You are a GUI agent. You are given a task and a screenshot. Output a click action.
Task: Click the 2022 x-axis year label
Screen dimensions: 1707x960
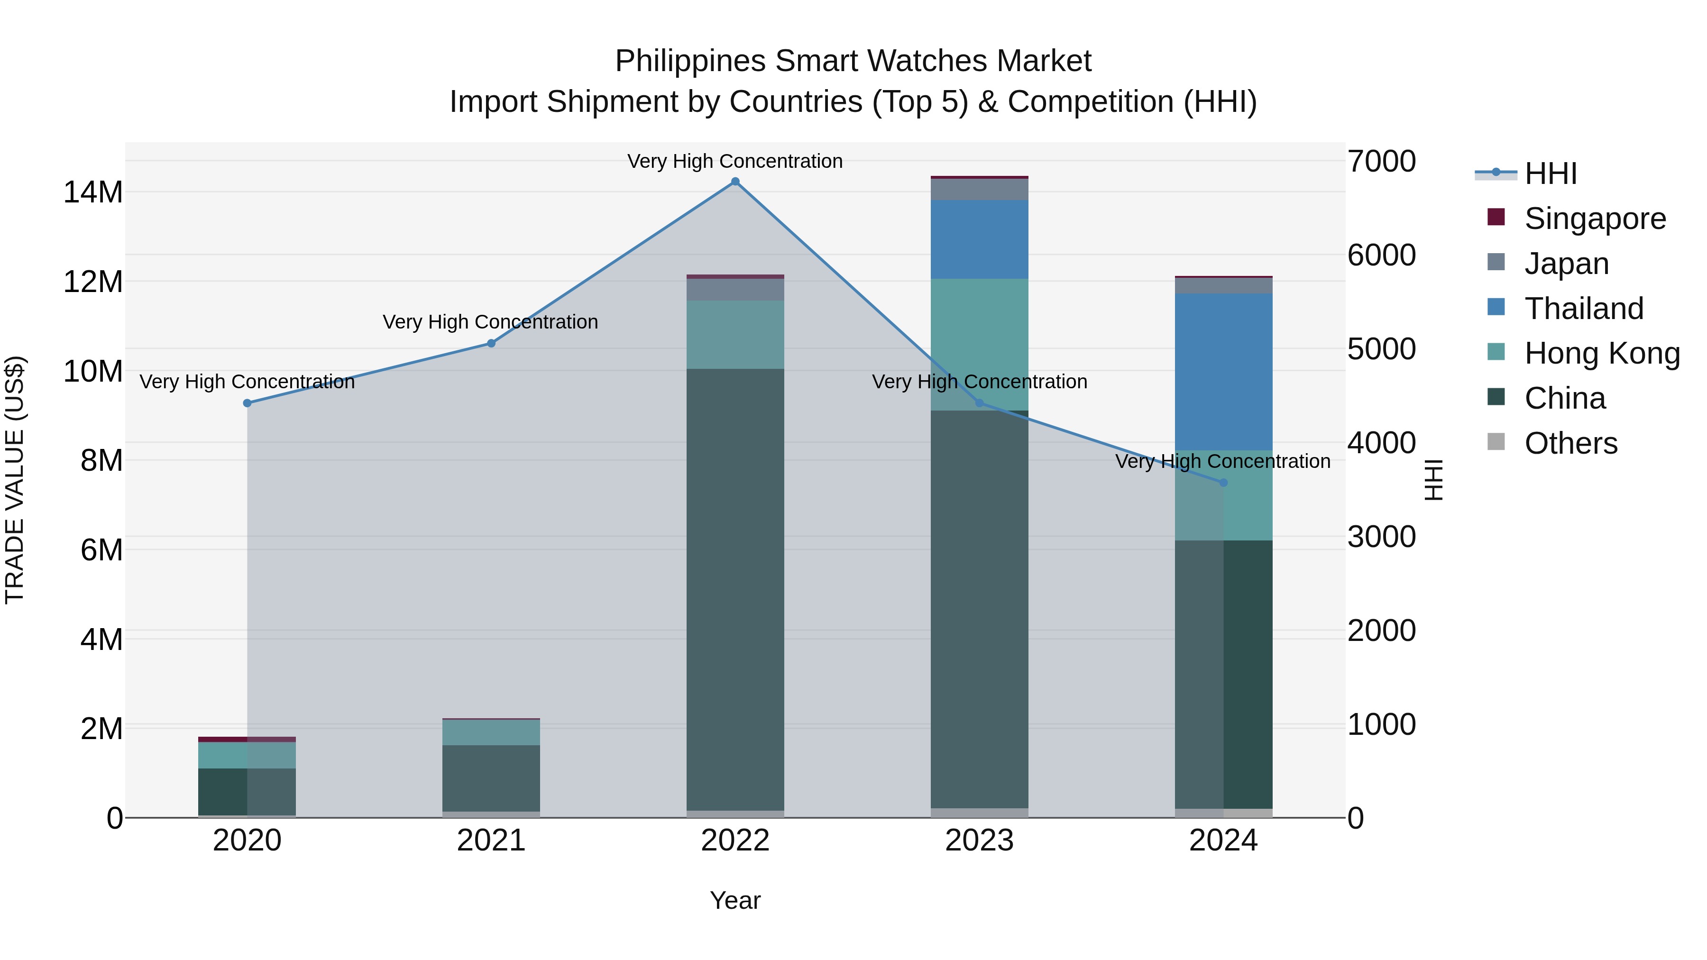[735, 841]
